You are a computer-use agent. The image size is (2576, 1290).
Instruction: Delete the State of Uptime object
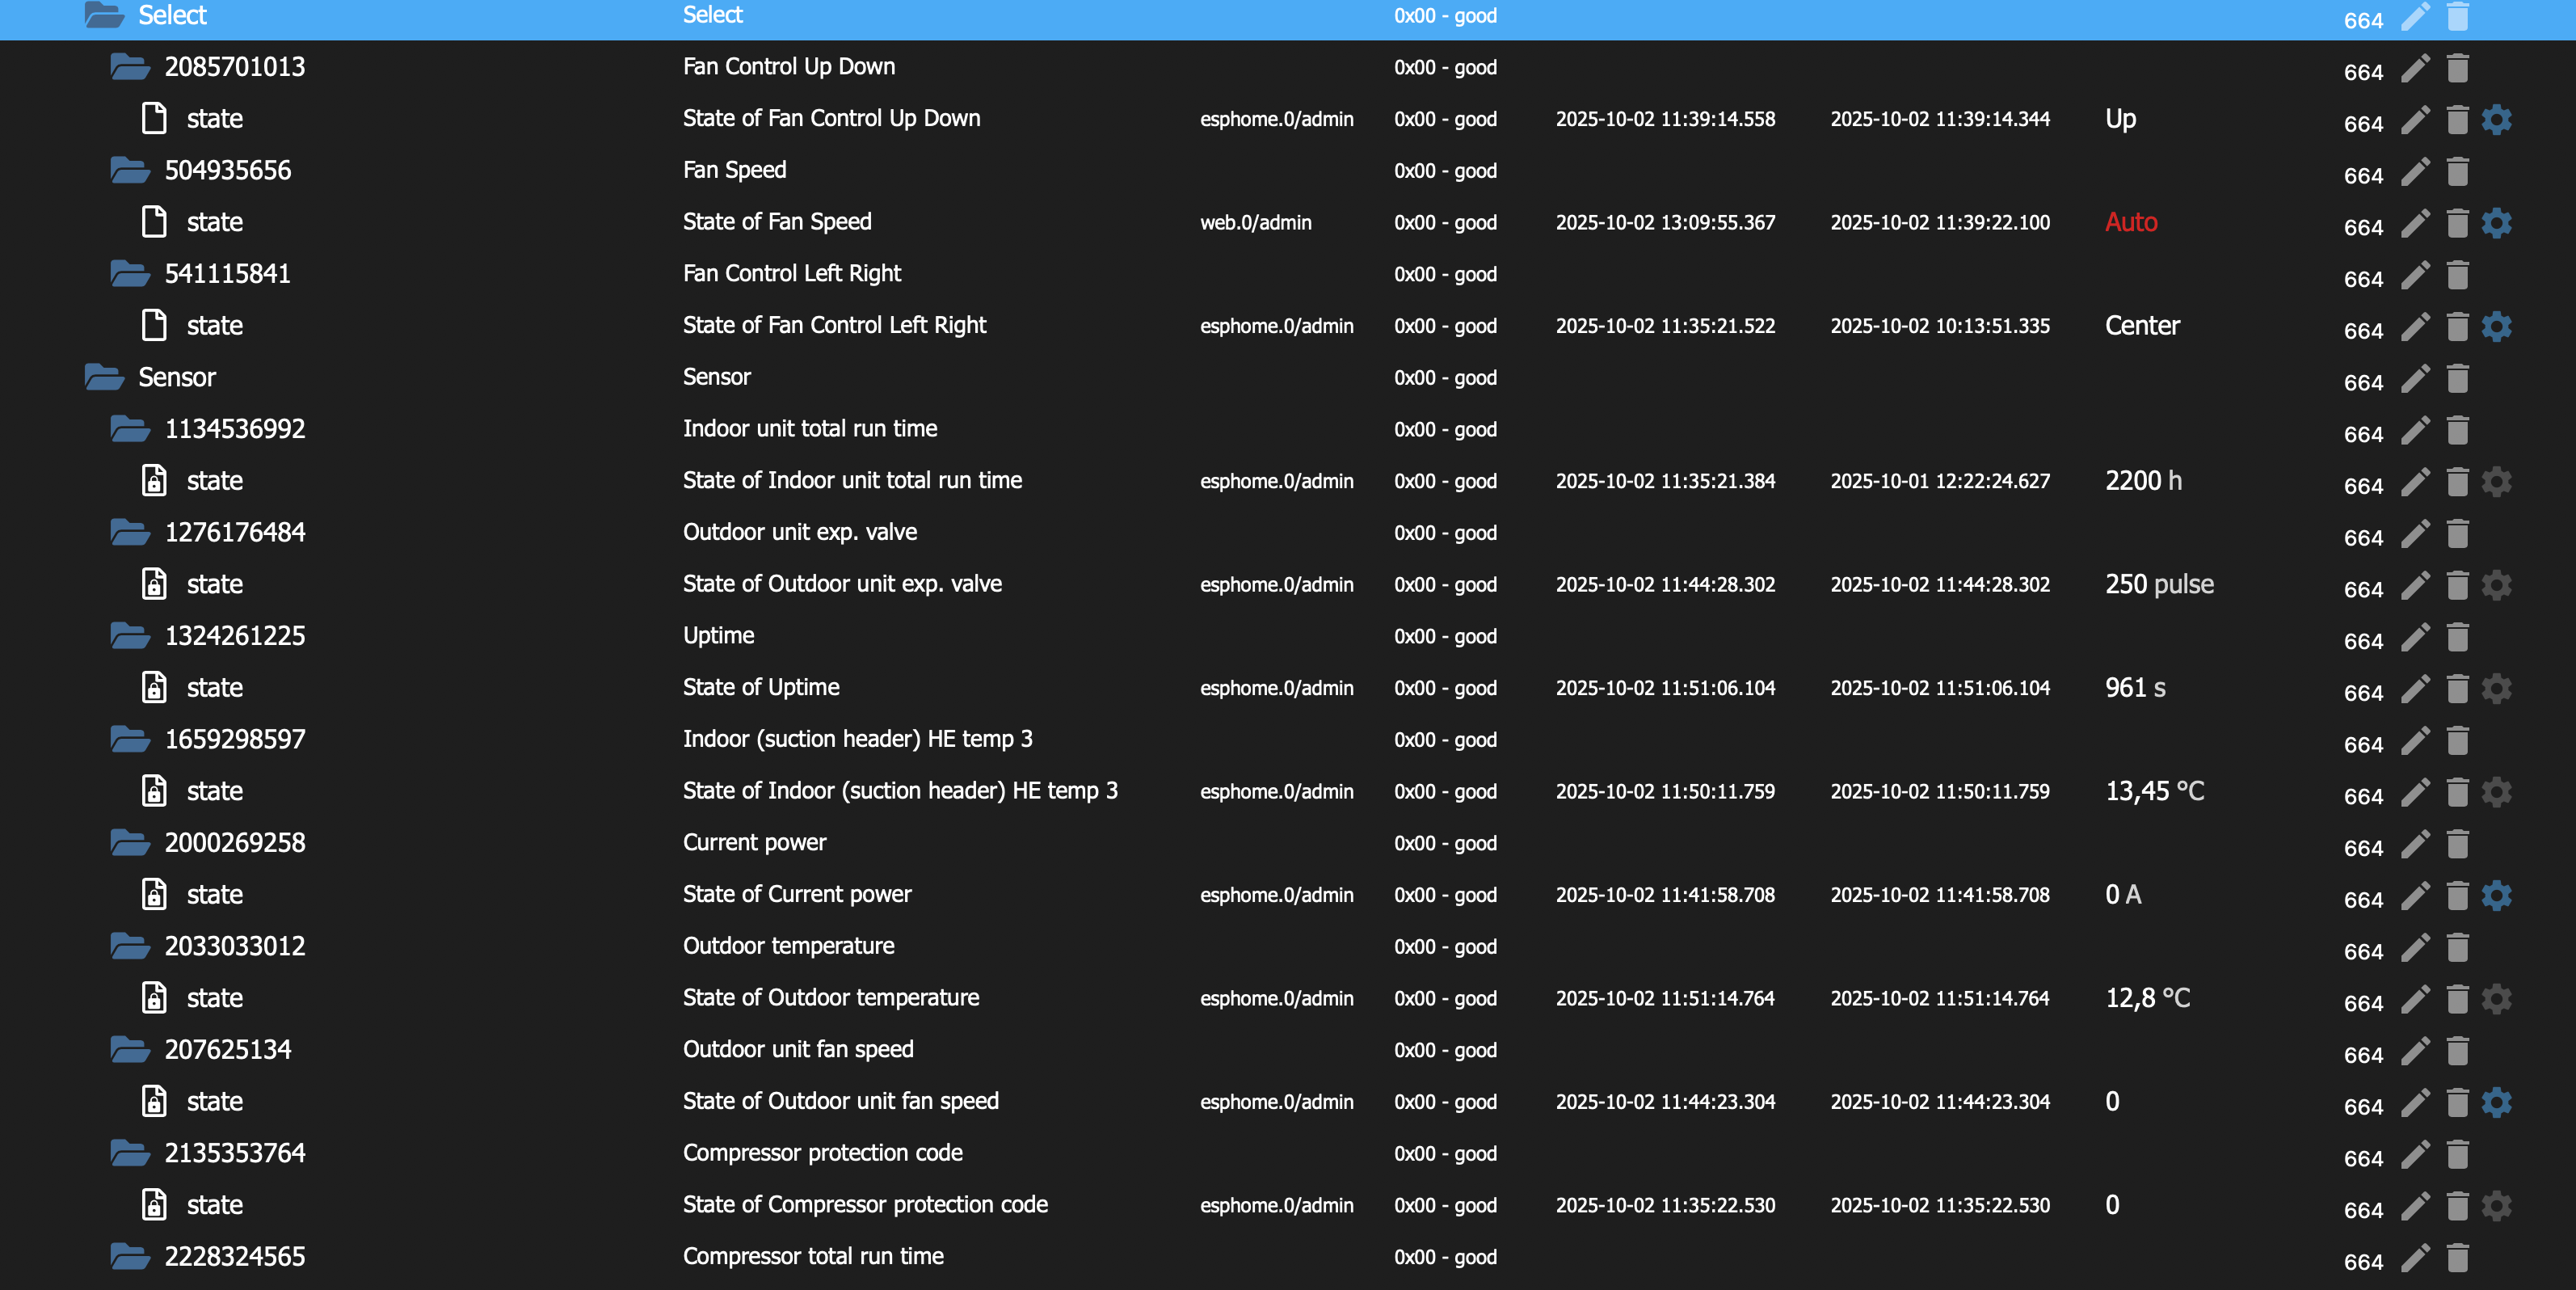[x=2457, y=689]
